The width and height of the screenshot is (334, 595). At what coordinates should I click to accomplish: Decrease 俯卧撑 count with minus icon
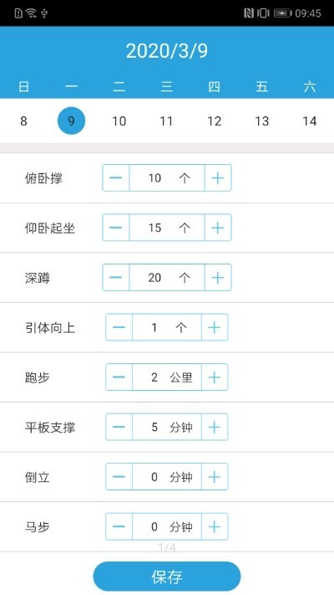point(116,177)
